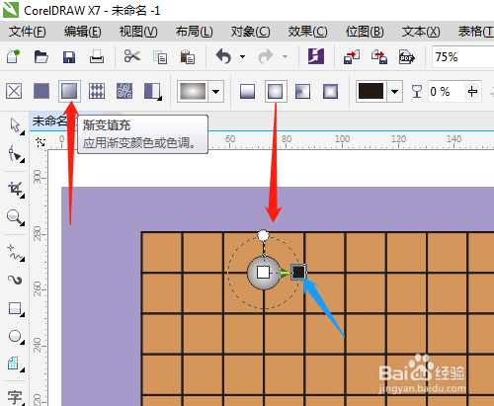Select the Two-color pattern fill button

[x=153, y=92]
